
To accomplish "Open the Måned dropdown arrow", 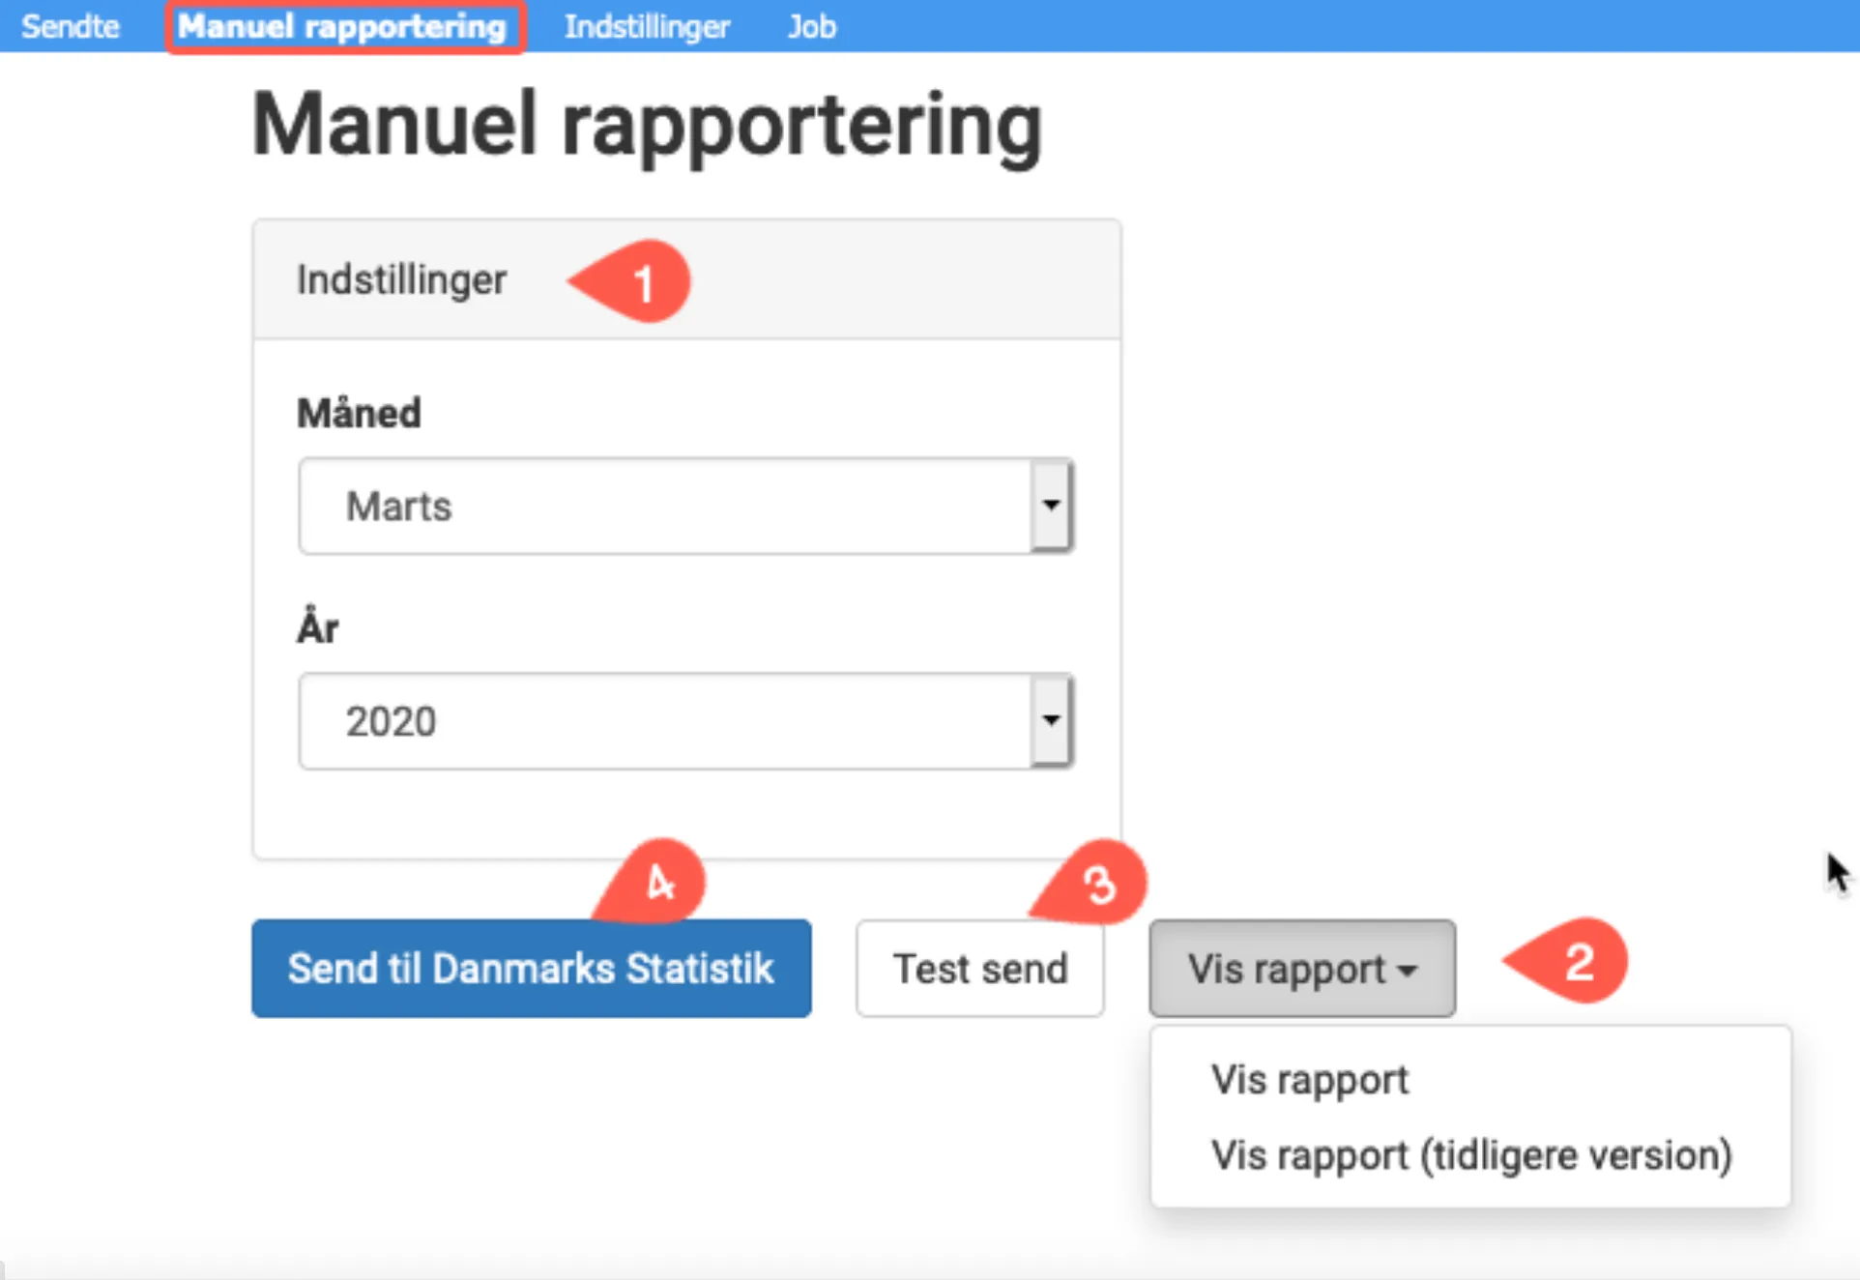I will pyautogui.click(x=1052, y=506).
